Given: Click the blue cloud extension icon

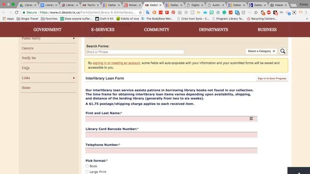Looking at the screenshot, I should [205, 13].
